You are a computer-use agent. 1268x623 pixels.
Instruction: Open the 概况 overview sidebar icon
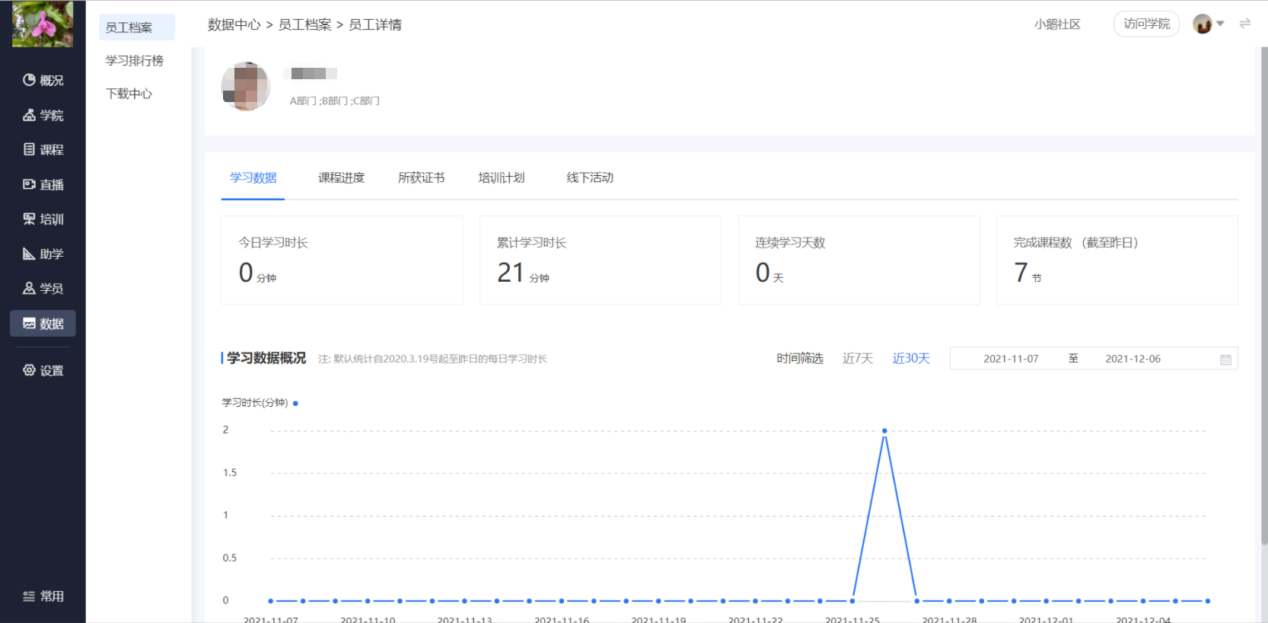pyautogui.click(x=43, y=80)
